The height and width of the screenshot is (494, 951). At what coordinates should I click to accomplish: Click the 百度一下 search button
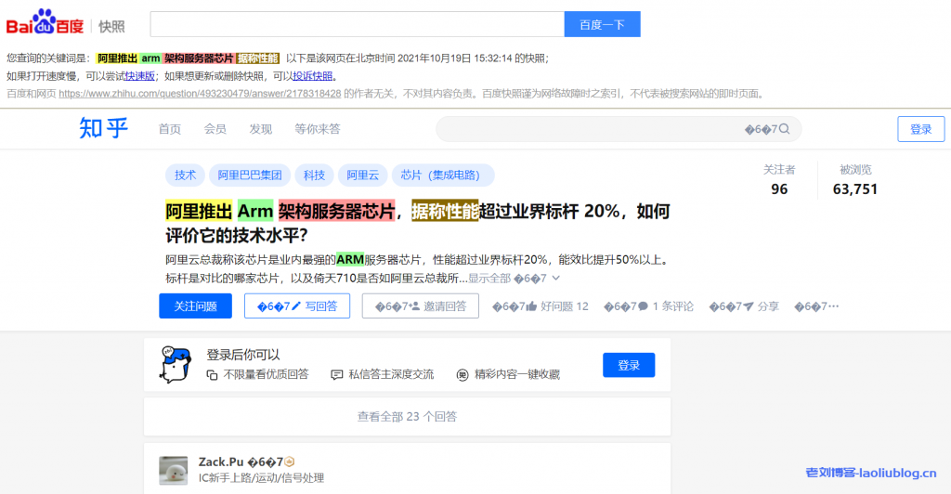click(x=602, y=24)
